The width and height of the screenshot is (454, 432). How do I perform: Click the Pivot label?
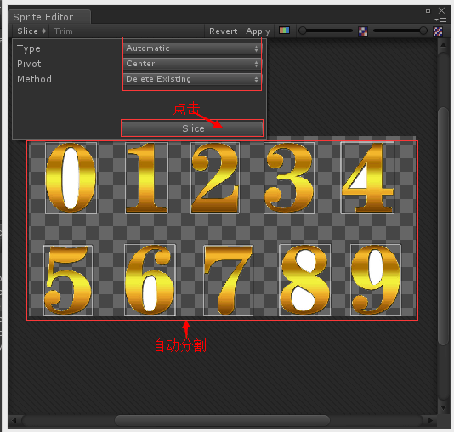(29, 64)
